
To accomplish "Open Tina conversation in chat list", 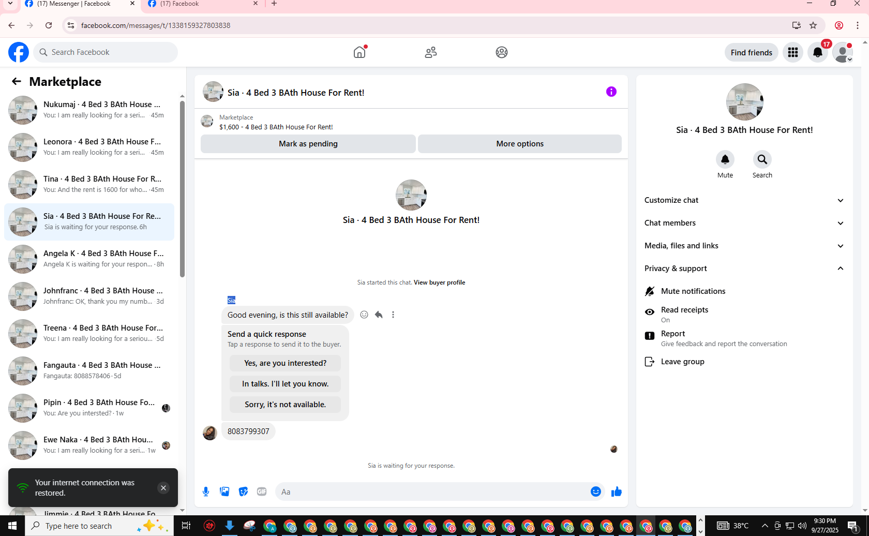I will click(x=89, y=185).
